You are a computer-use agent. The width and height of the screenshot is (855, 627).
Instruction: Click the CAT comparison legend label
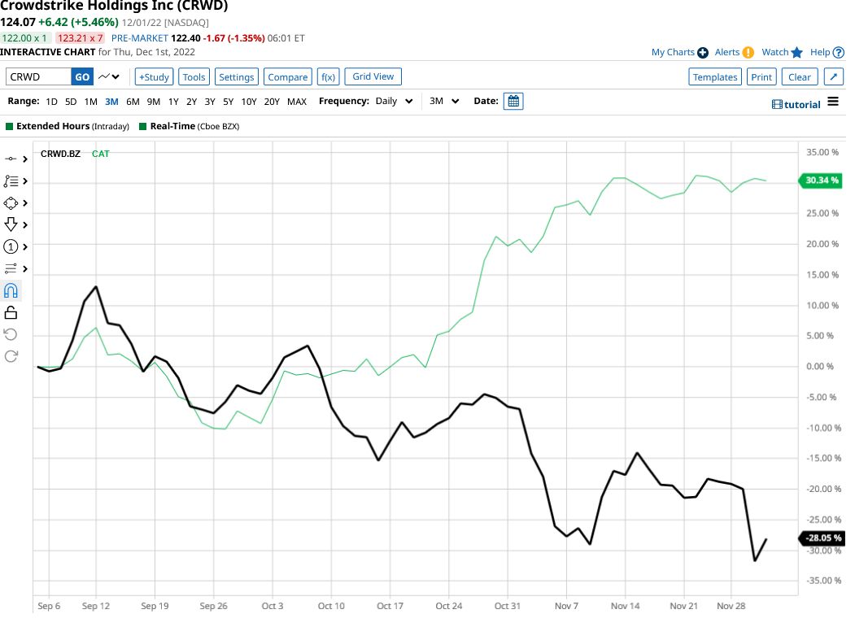pos(100,155)
